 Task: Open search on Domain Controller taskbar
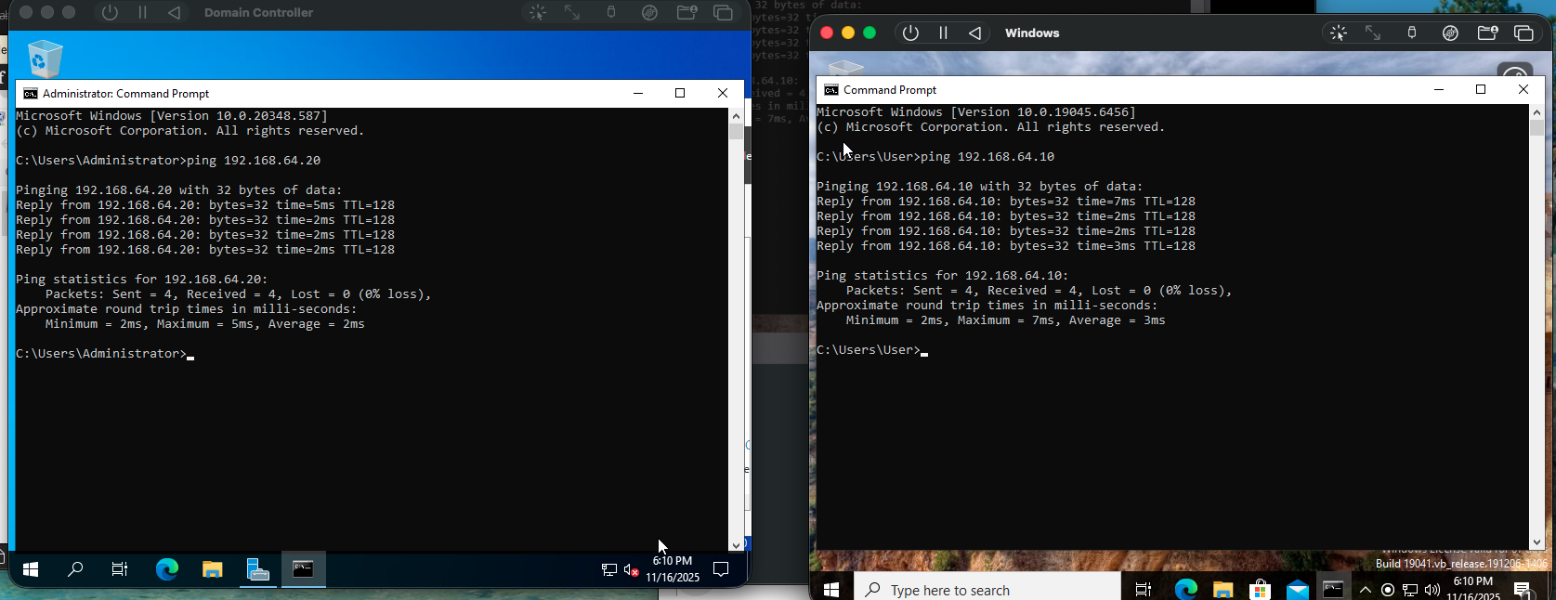[x=75, y=569]
